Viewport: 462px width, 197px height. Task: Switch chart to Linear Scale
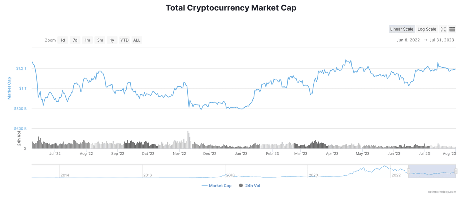pyautogui.click(x=401, y=29)
